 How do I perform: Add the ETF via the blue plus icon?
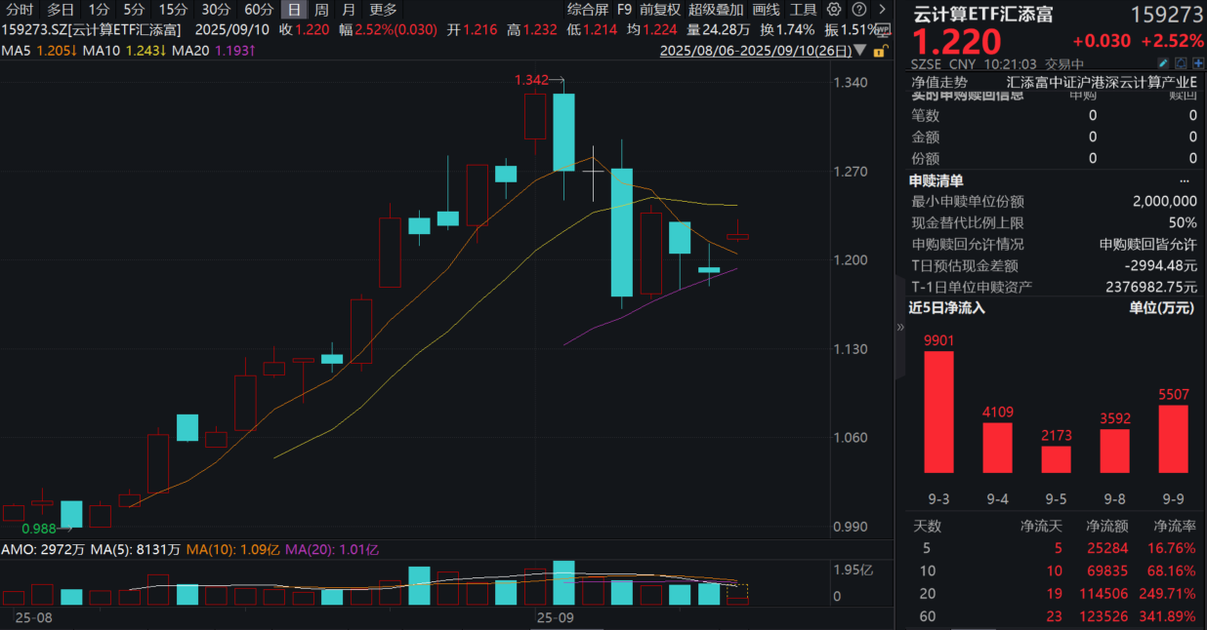[x=1198, y=61]
